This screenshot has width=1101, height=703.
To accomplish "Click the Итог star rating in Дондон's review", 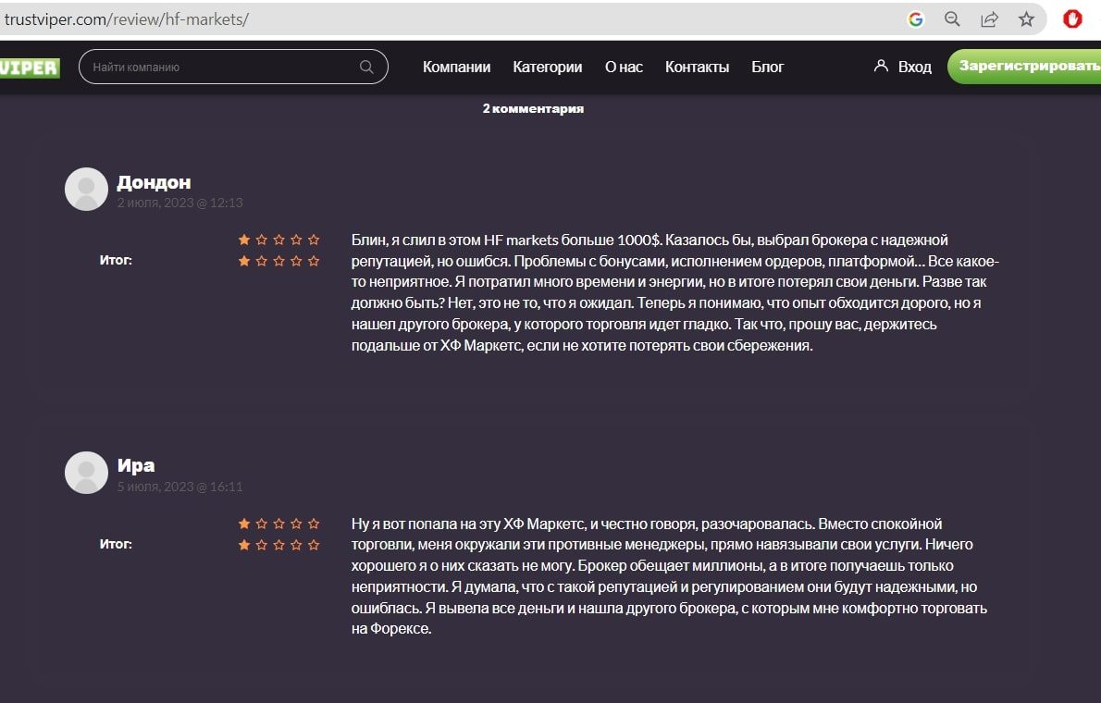I will coord(278,261).
